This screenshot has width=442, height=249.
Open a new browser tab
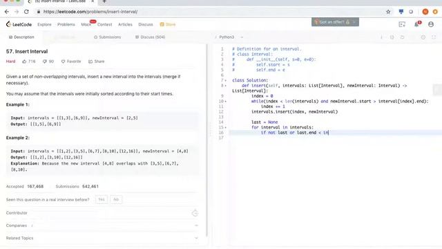[x=104, y=1]
